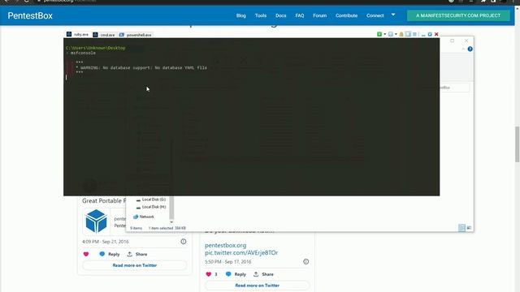Switch Explorer to large icons view icon
The height and width of the screenshot is (292, 520).
[469, 228]
